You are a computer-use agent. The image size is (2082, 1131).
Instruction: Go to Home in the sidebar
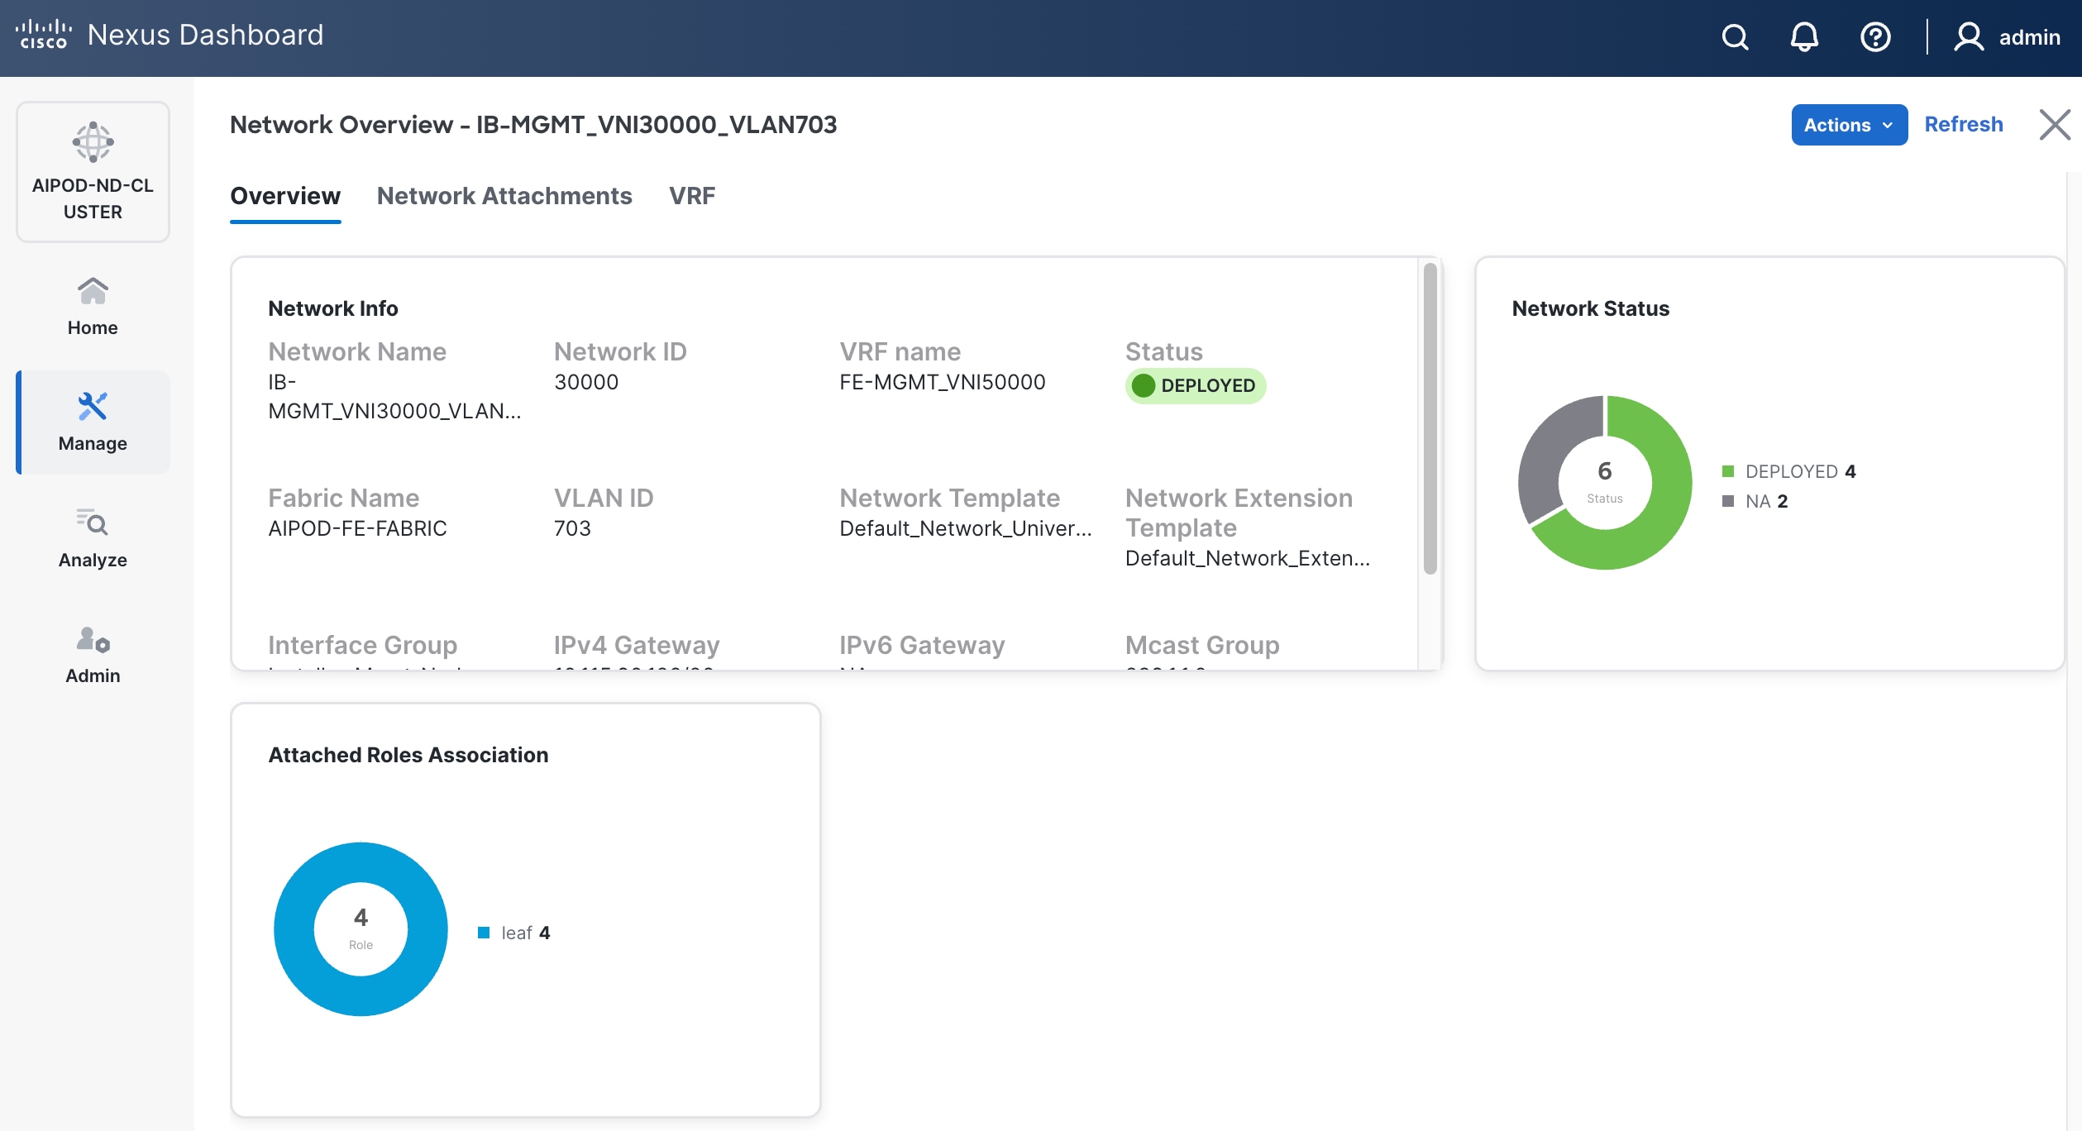(x=93, y=306)
